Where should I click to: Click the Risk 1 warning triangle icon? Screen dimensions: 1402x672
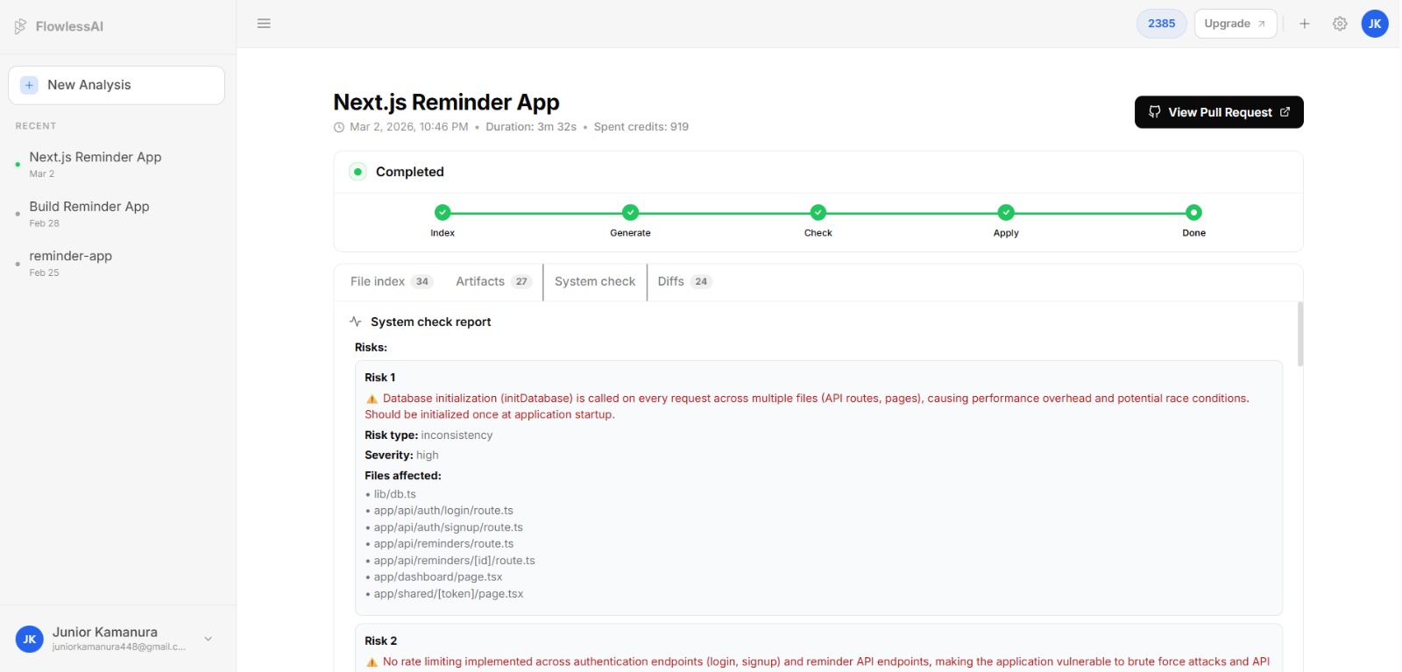point(372,399)
